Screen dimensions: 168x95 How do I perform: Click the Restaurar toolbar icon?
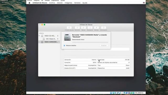pyautogui.click(x=90, y=28)
